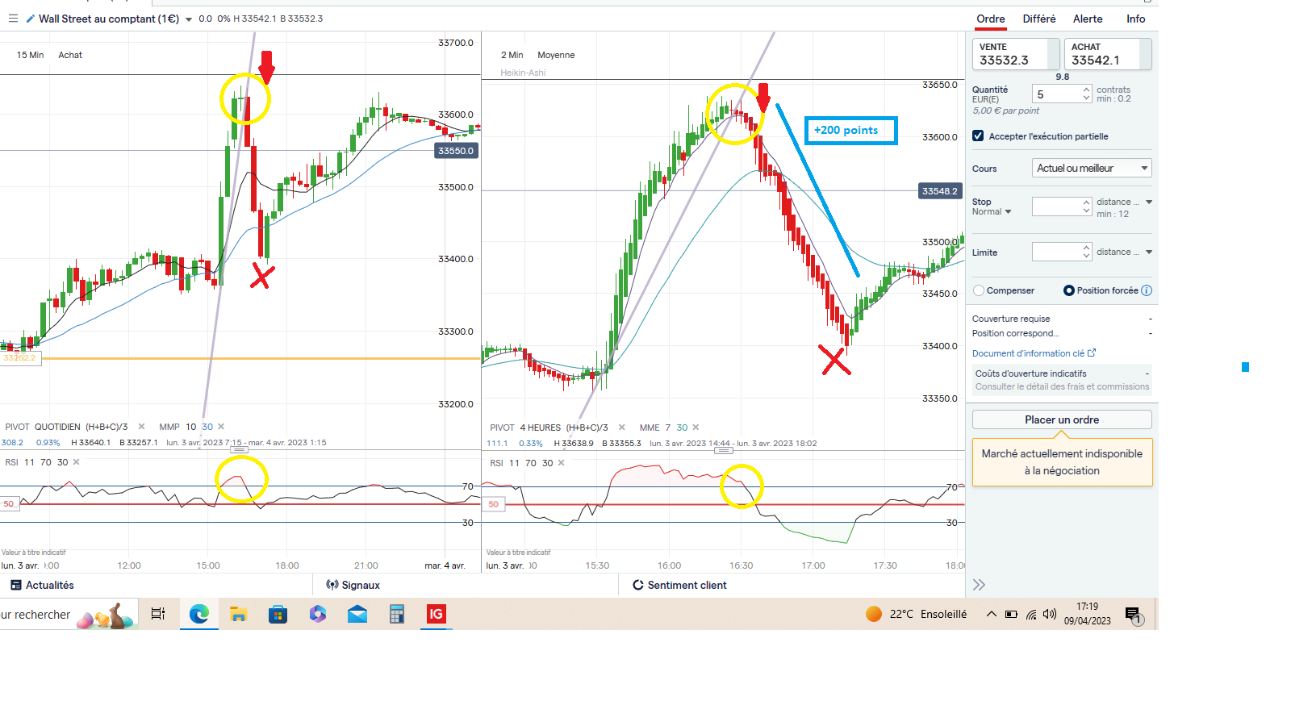Open Microsoft Edge from the taskbar

click(x=199, y=614)
